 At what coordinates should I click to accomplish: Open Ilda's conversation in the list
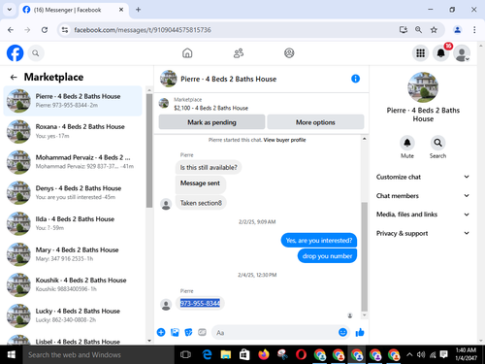pos(73,223)
